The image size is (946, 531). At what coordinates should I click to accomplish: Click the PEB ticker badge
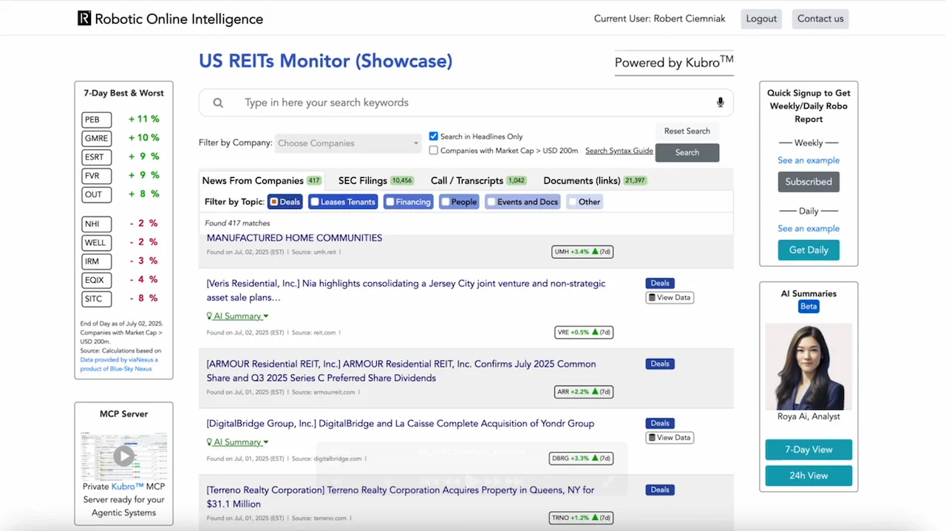97,120
